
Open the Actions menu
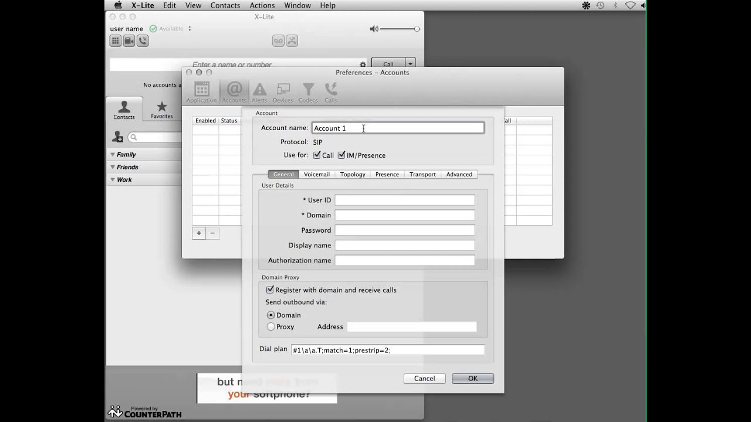point(262,5)
